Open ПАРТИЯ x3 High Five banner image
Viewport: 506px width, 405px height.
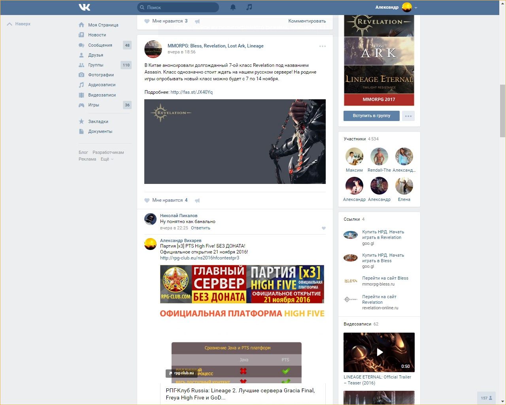pos(242,284)
